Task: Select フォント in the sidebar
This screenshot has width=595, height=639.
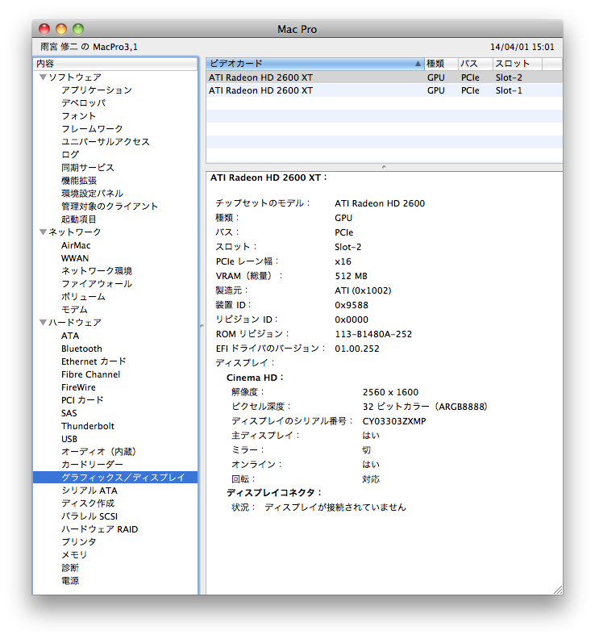Action: [78, 116]
